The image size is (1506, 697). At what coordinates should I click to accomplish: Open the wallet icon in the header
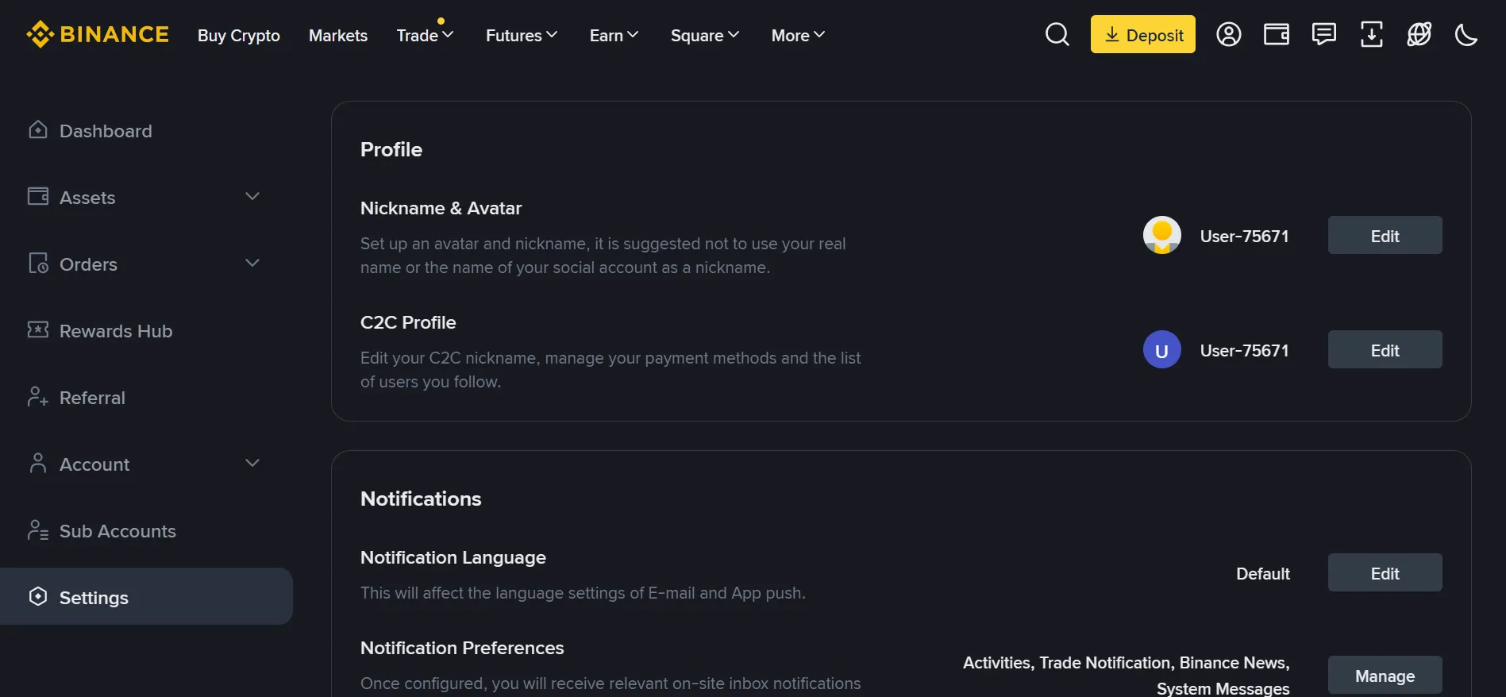click(1276, 34)
